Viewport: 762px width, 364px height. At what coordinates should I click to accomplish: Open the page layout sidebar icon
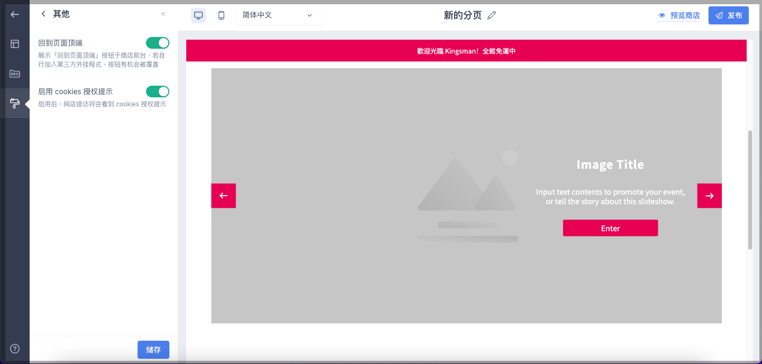click(x=15, y=44)
